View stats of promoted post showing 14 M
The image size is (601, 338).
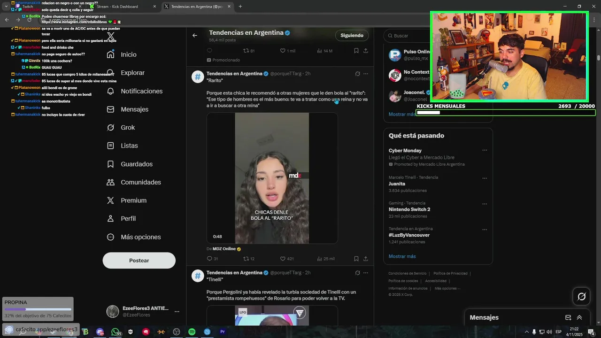(x=325, y=51)
